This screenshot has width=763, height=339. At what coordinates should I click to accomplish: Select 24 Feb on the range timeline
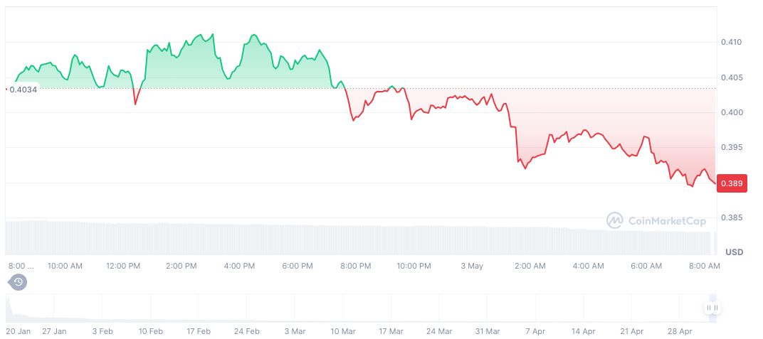(x=246, y=331)
